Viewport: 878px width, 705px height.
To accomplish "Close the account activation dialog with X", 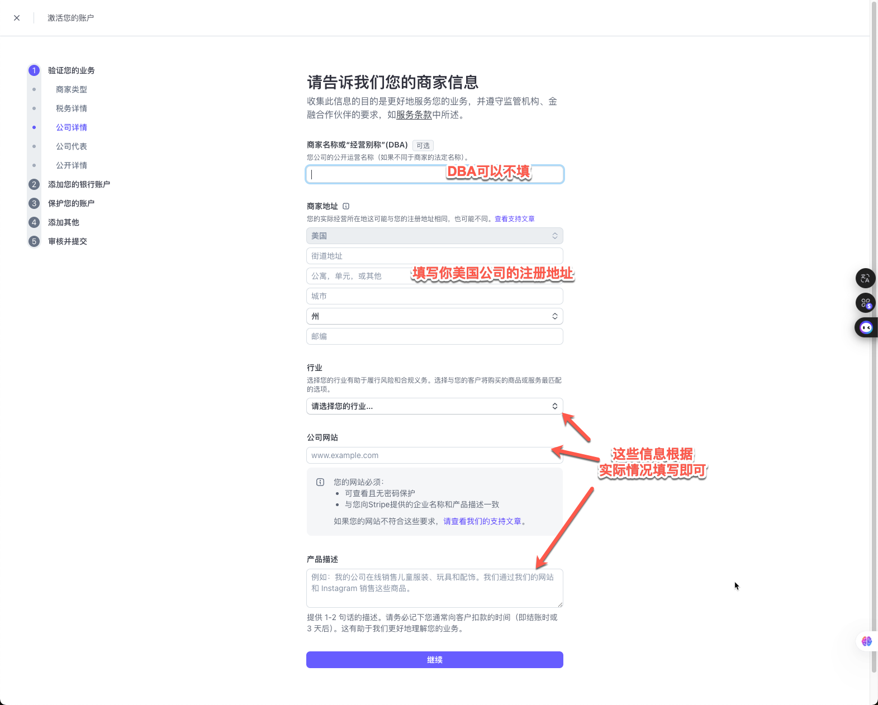I will (17, 18).
